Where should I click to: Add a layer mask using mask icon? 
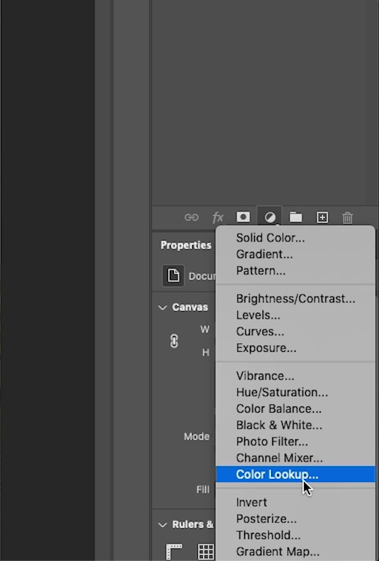coord(243,218)
